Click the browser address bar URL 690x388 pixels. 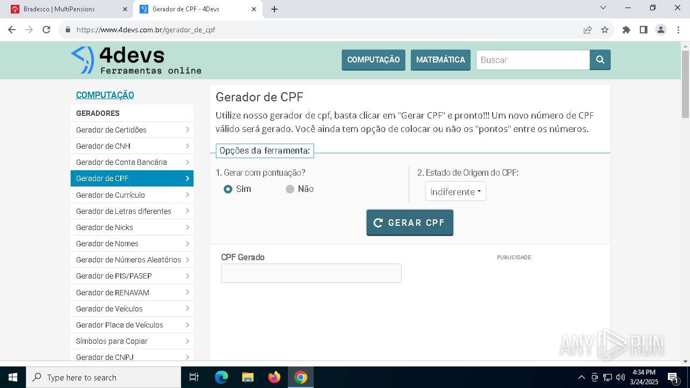tap(146, 30)
